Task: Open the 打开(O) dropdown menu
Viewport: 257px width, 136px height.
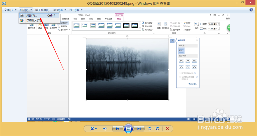Action: tap(76, 10)
